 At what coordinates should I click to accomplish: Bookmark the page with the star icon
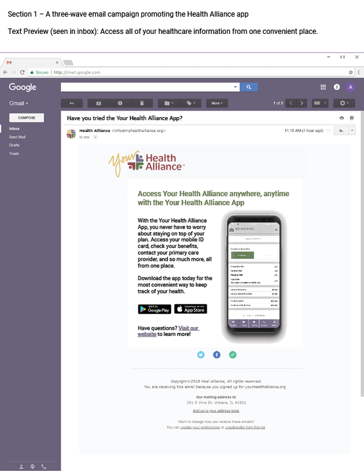click(350, 72)
